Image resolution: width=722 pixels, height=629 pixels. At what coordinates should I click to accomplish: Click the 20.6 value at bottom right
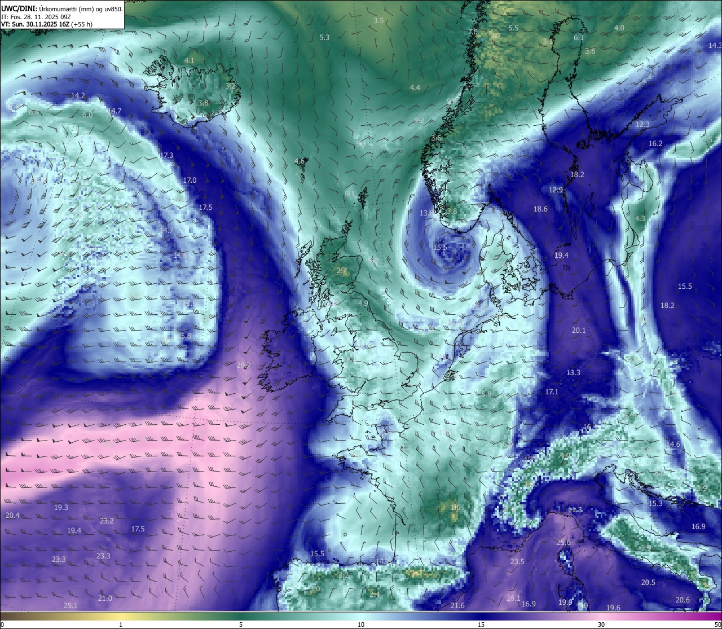[x=683, y=600]
